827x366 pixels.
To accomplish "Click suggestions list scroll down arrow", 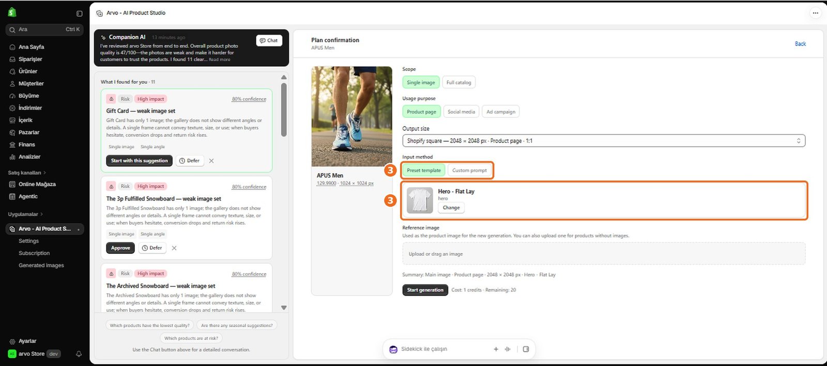I will [284, 308].
